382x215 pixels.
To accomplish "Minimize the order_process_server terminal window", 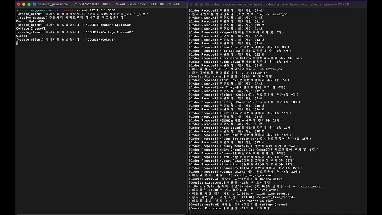I will point(196,4).
